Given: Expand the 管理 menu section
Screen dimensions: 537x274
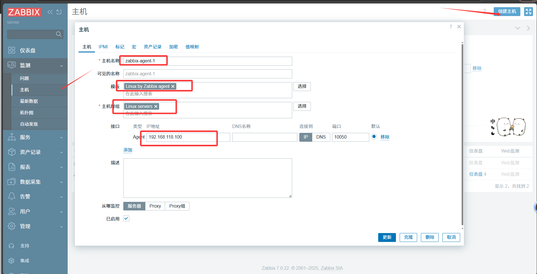Looking at the screenshot, I should 61,227.
